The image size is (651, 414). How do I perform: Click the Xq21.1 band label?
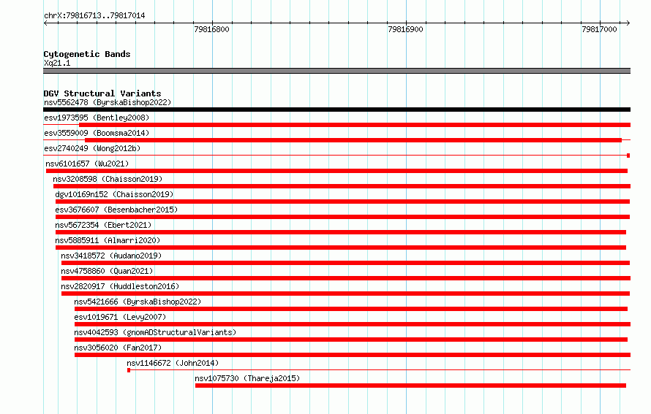coord(57,63)
